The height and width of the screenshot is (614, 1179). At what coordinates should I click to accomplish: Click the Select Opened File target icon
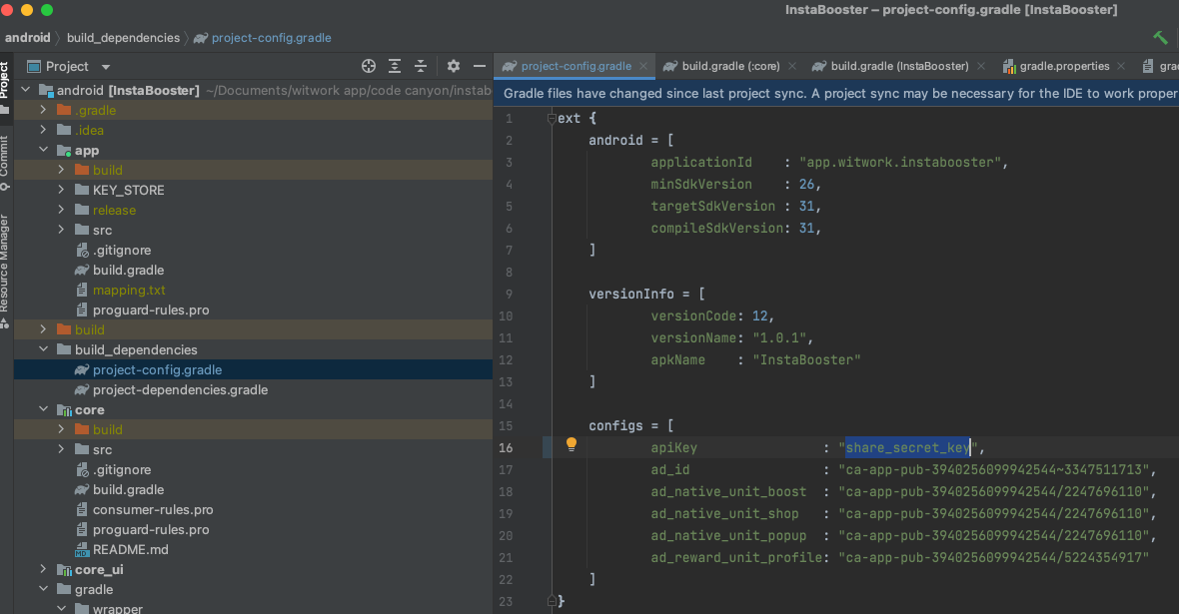(369, 66)
